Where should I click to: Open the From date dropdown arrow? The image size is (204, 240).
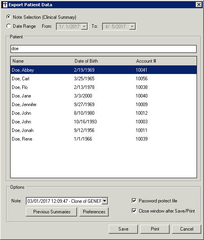tap(84, 27)
